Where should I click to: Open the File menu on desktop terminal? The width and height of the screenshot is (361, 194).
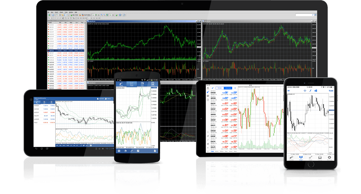tap(48, 12)
